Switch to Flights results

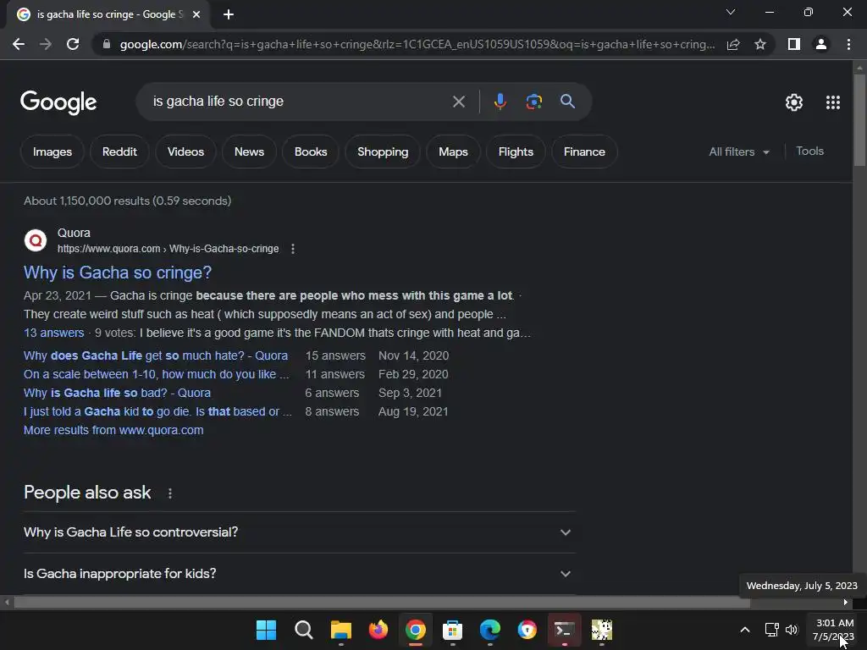click(516, 151)
